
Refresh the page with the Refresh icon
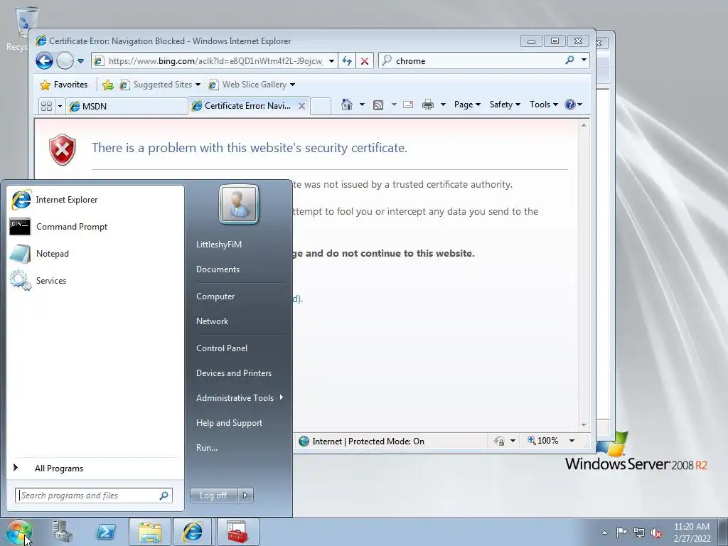347,61
